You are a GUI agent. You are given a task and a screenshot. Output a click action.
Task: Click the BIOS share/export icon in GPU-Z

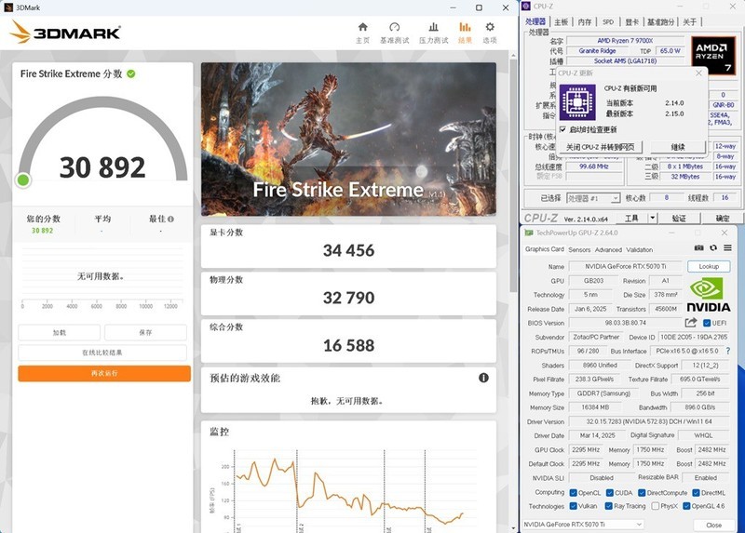[691, 323]
